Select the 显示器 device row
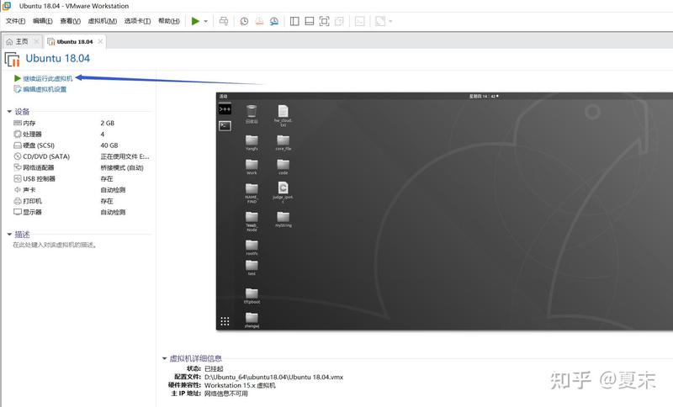The height and width of the screenshot is (407, 673). click(82, 212)
